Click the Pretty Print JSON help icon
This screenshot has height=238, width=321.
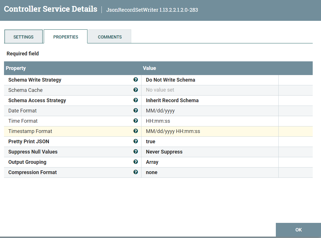[135, 141]
